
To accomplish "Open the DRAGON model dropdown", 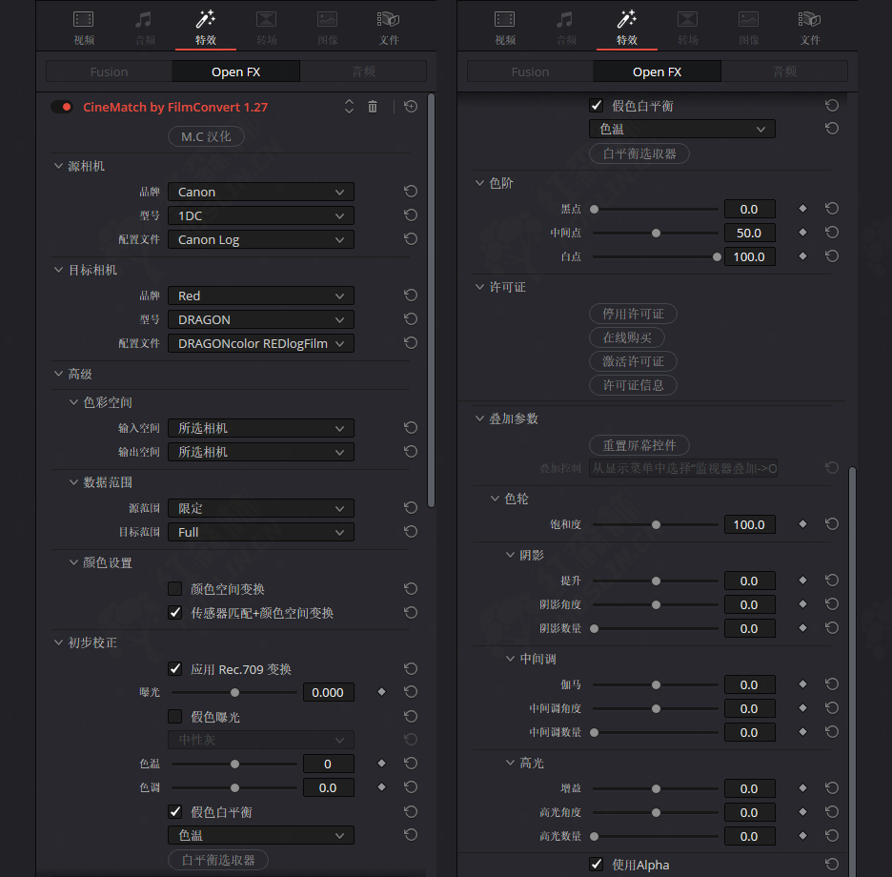I will click(260, 320).
